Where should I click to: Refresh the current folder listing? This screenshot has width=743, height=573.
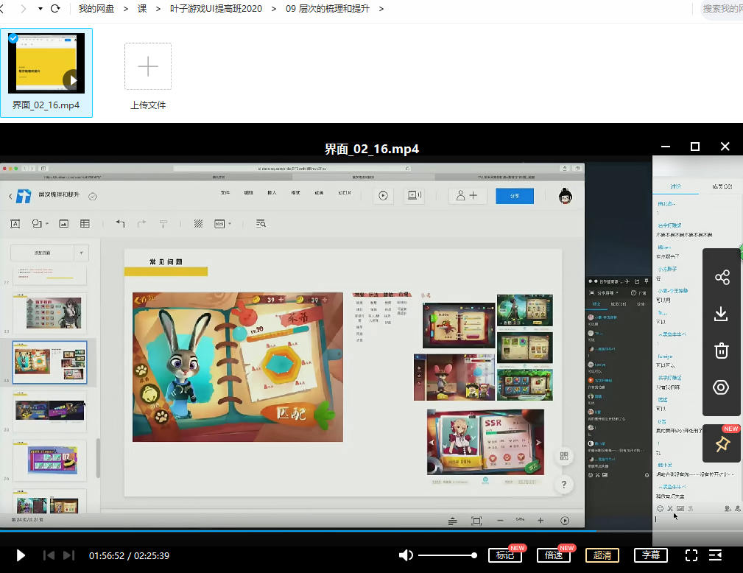(x=55, y=9)
